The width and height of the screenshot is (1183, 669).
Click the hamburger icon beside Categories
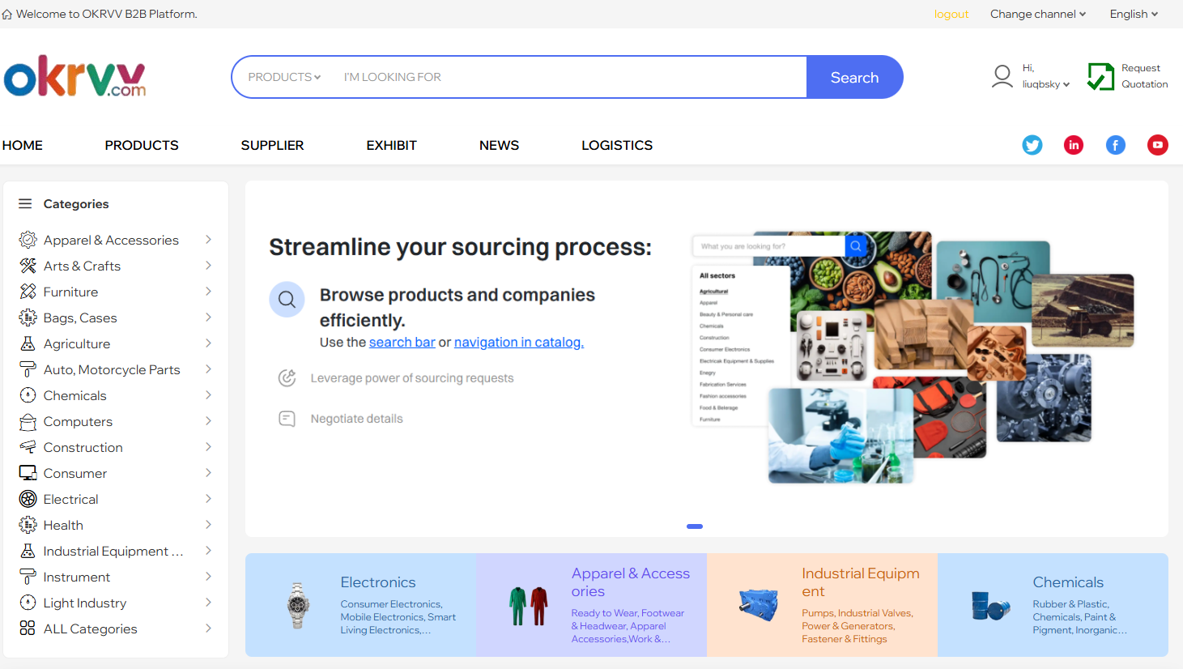(x=25, y=203)
